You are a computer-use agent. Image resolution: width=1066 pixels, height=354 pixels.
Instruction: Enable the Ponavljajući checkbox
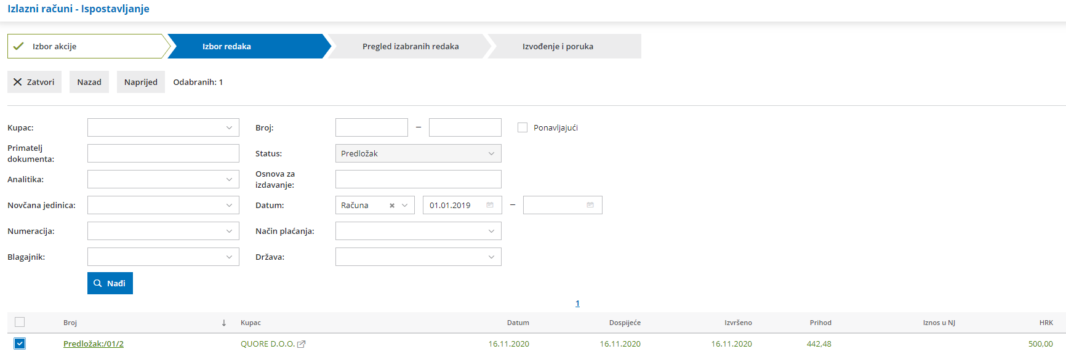coord(523,127)
